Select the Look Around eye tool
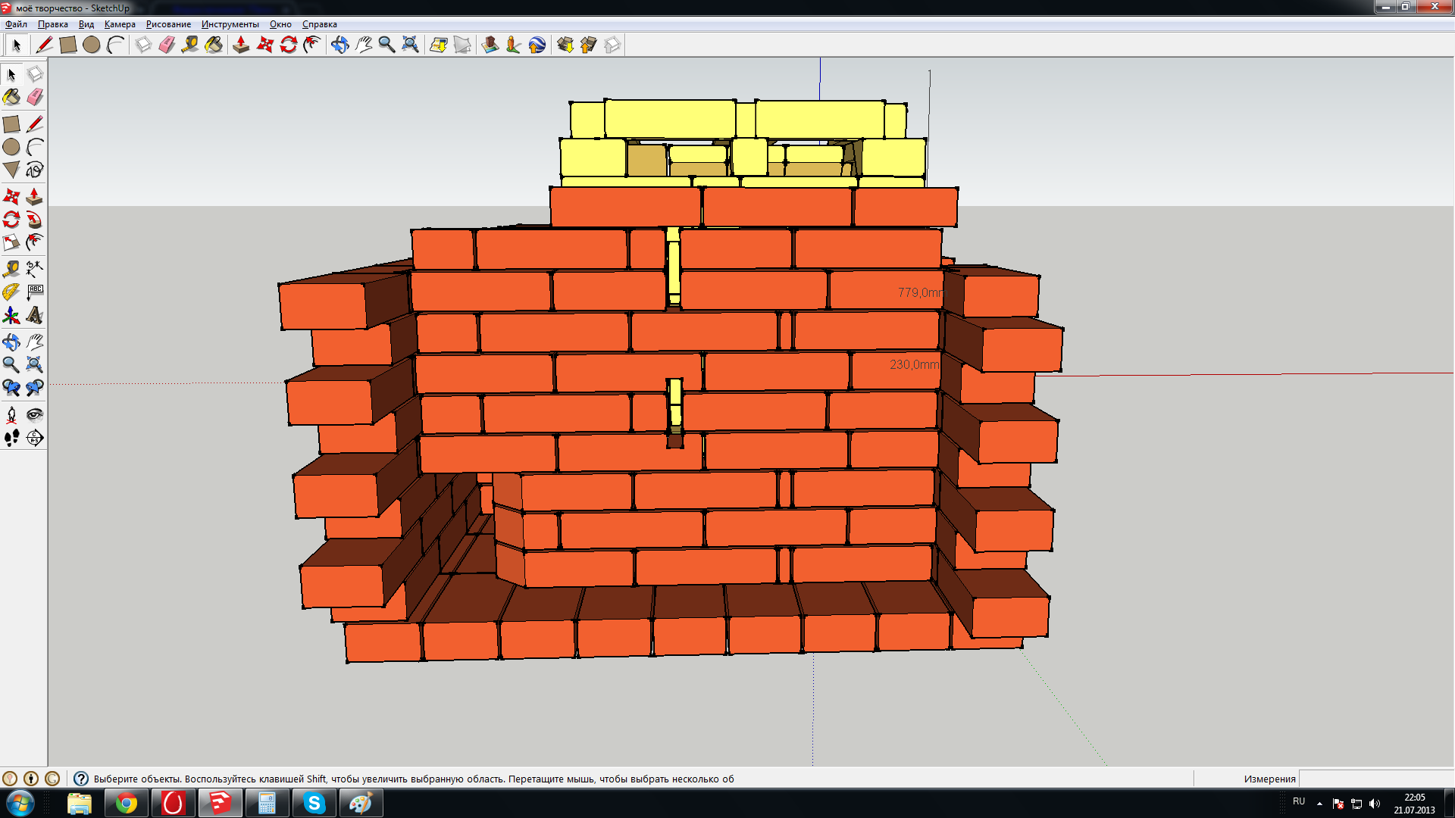 [x=34, y=414]
